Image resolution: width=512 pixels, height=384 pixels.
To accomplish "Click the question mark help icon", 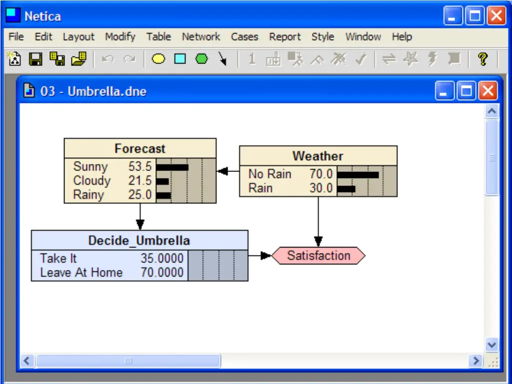I will tap(482, 59).
